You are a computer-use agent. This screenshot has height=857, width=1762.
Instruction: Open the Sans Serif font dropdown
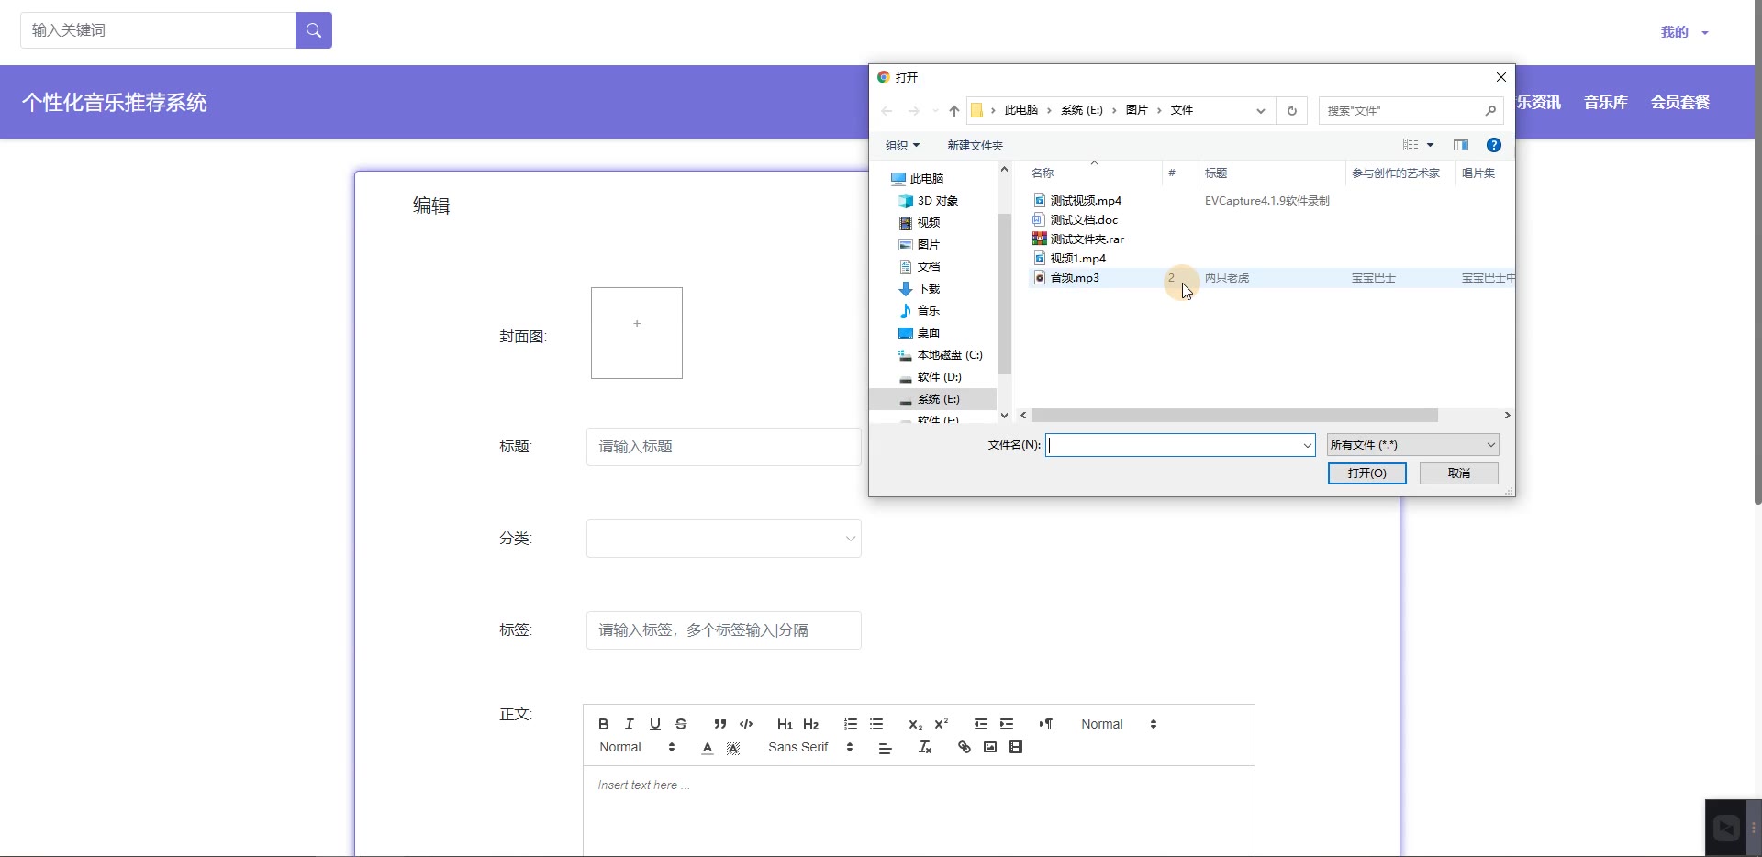[811, 748]
